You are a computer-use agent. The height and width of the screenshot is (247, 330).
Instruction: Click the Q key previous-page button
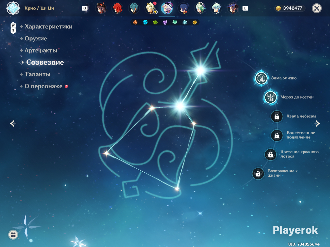[85, 8]
